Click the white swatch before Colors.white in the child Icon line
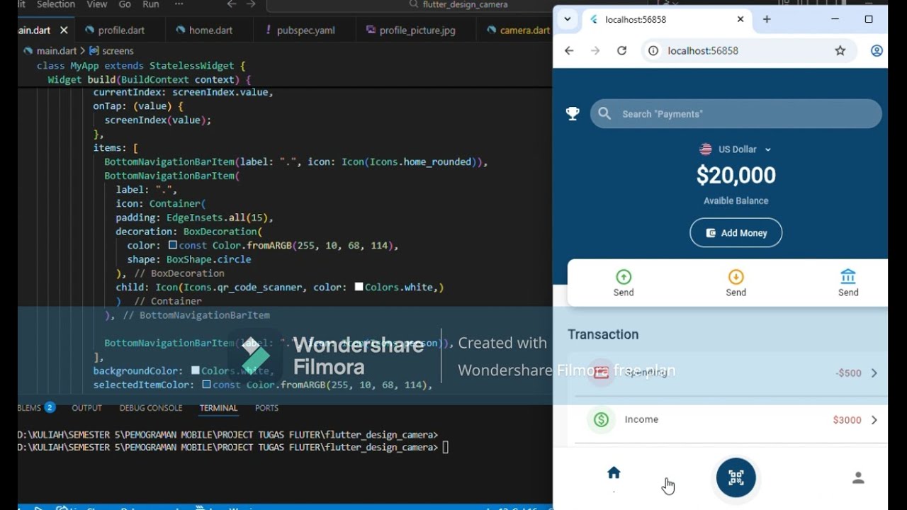The image size is (907, 510). coord(359,287)
